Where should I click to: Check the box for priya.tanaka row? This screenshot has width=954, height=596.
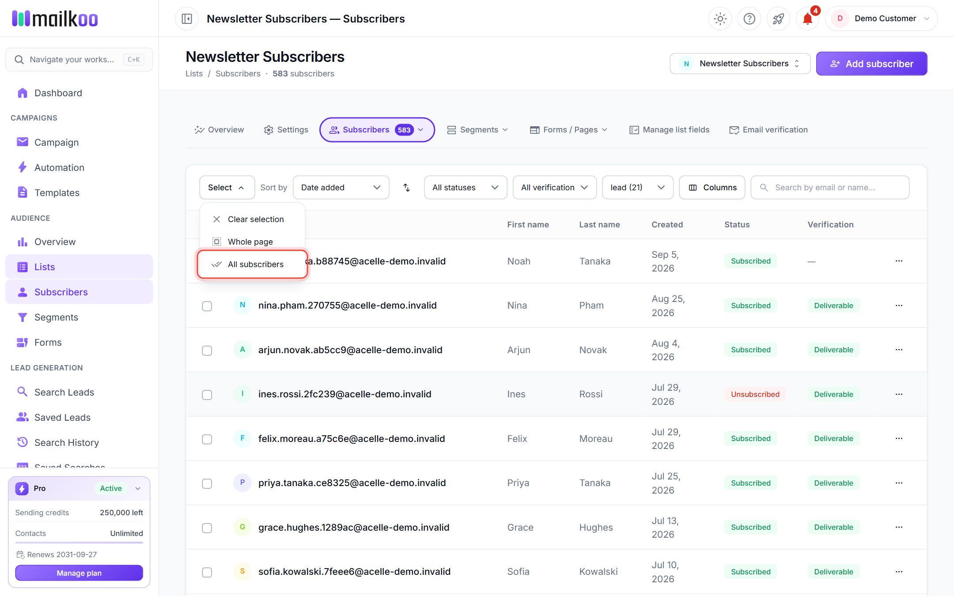(x=207, y=483)
